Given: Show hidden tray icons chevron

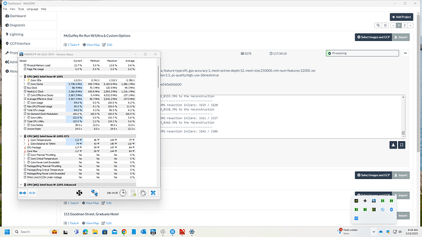Looking at the screenshot, I should (x=374, y=232).
